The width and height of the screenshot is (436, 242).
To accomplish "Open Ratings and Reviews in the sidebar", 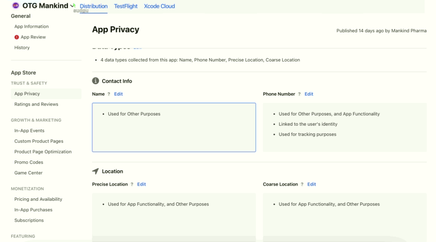I will [x=36, y=104].
